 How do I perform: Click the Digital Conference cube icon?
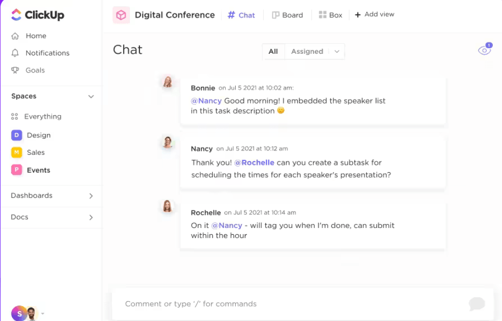click(121, 15)
